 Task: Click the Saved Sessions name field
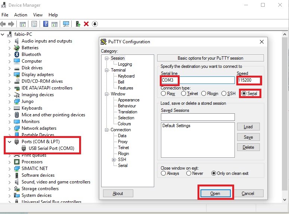point(198,117)
